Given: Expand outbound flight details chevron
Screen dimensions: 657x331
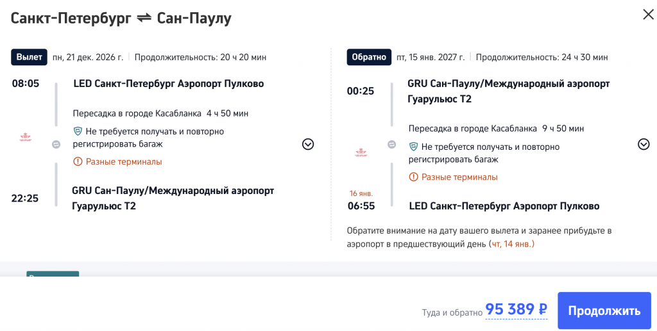Looking at the screenshot, I should click(308, 144).
